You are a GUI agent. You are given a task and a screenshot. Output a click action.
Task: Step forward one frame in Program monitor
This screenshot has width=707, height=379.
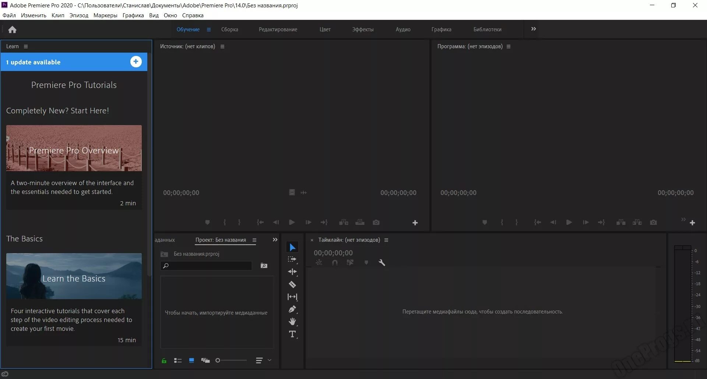[585, 222]
